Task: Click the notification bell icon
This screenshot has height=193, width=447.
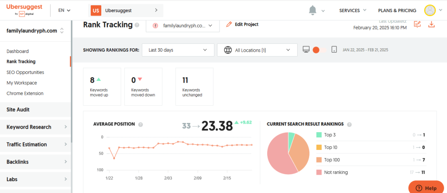Action: tap(313, 10)
